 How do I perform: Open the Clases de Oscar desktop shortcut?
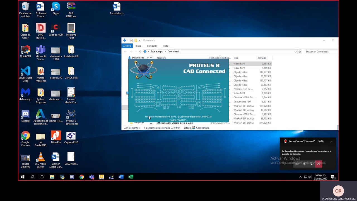25,31
